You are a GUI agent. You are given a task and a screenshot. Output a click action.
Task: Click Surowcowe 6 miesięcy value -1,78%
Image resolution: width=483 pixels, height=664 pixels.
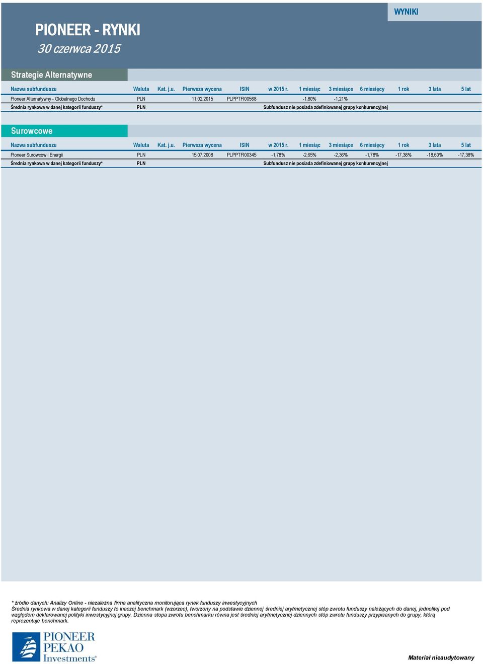tap(372, 155)
